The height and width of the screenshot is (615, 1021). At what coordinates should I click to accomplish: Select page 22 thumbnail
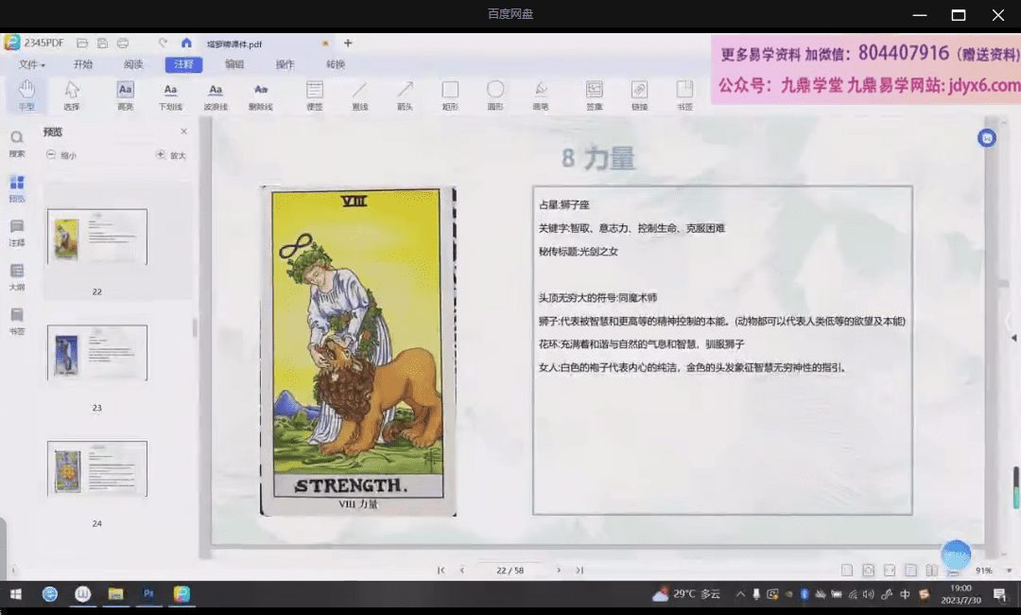[x=97, y=237]
